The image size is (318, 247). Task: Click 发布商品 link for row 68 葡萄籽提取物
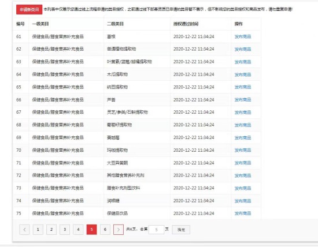pyautogui.click(x=243, y=125)
